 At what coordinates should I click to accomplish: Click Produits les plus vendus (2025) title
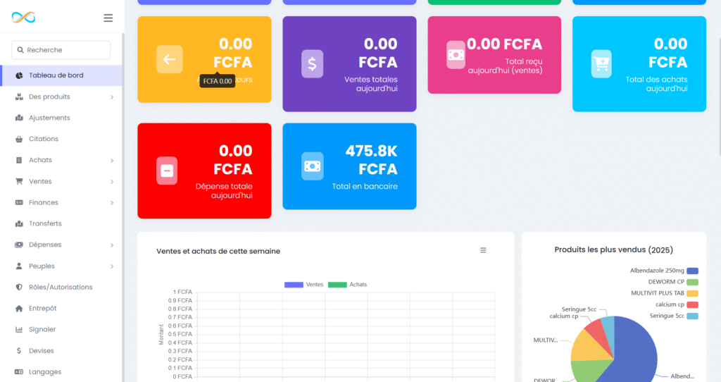(613, 250)
